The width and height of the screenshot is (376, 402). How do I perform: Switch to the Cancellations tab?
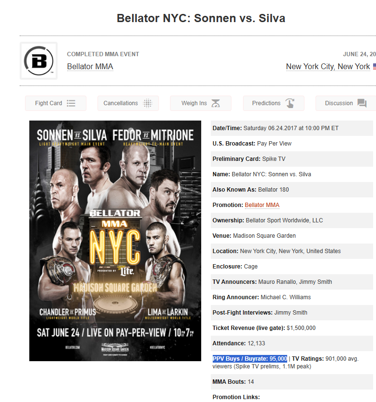tap(128, 103)
